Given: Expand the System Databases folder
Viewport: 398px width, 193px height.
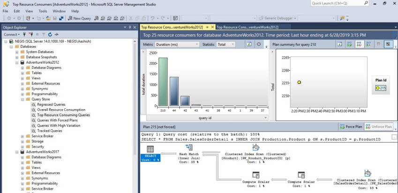Looking at the screenshot, I should point(17,52).
